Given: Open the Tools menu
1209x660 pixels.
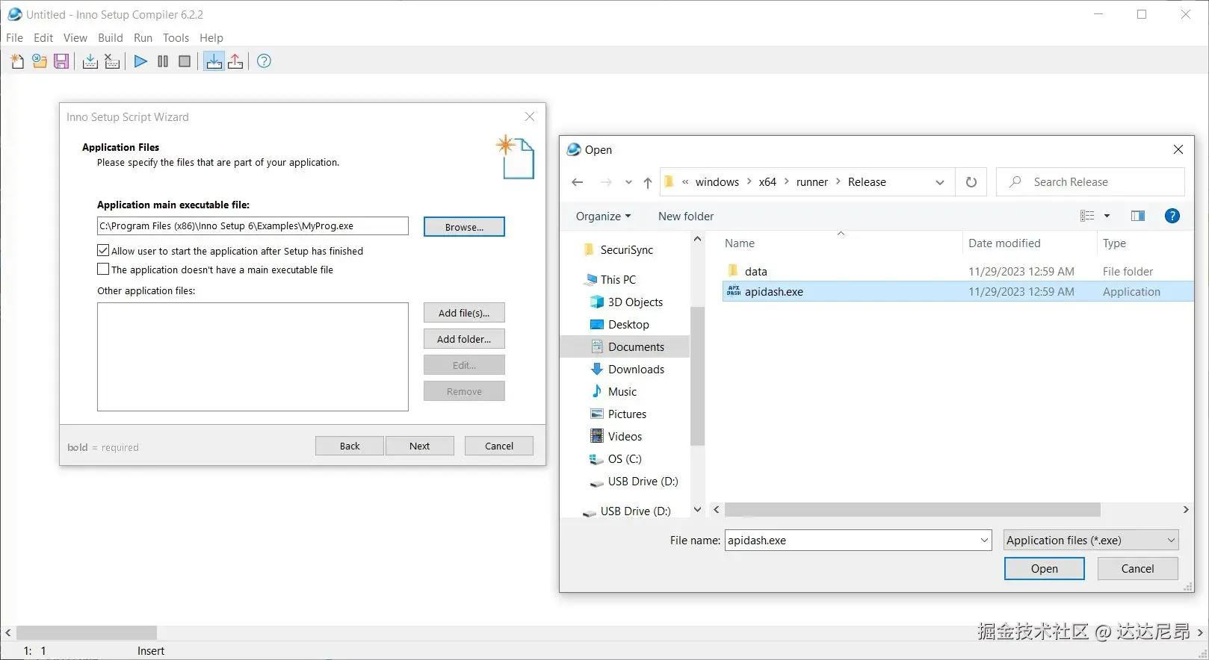Looking at the screenshot, I should (176, 37).
